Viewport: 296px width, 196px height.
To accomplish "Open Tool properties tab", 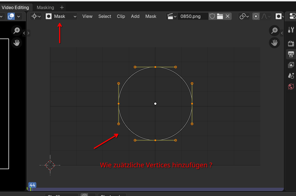I will click(291, 30).
